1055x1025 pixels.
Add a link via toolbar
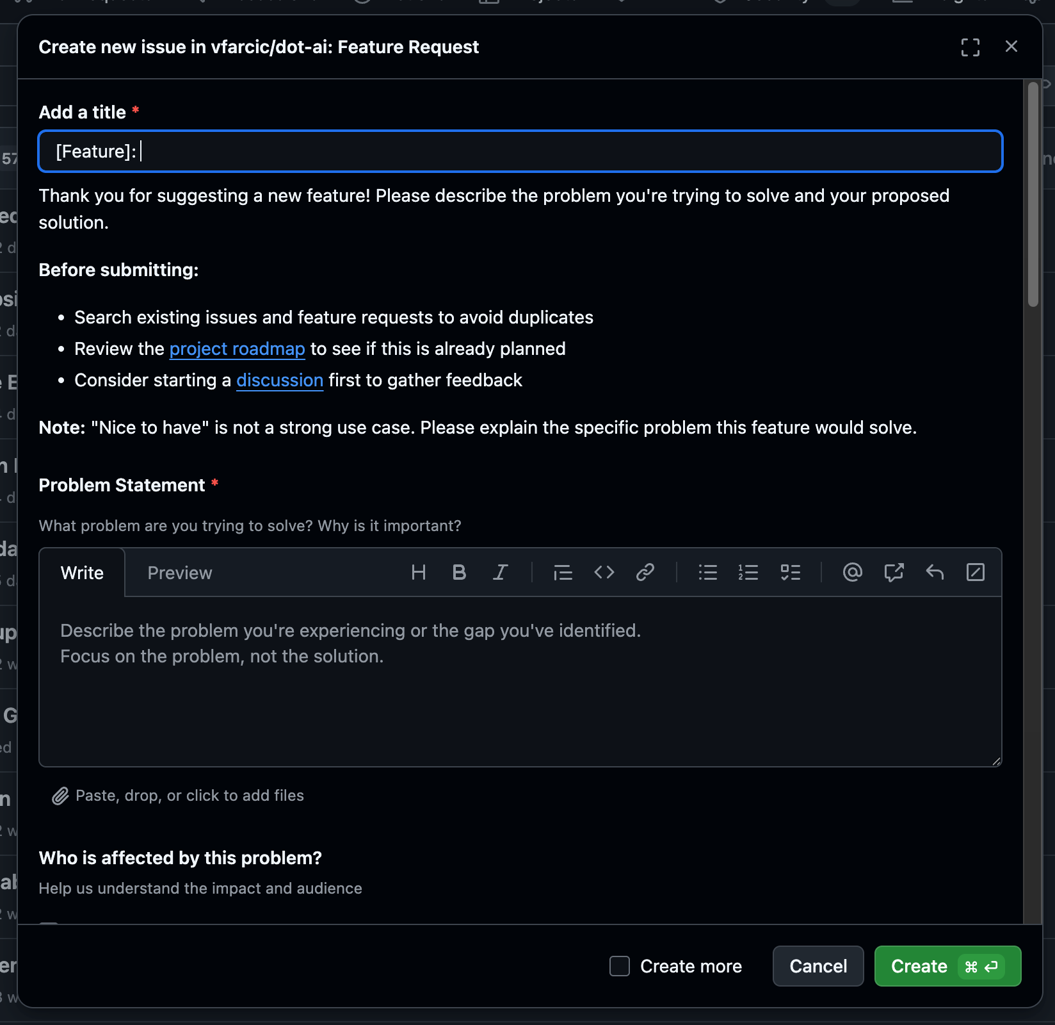[x=645, y=572]
